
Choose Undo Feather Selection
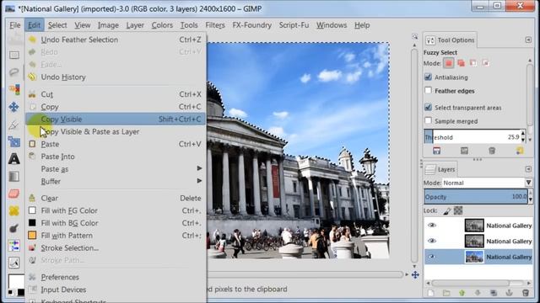coord(116,40)
